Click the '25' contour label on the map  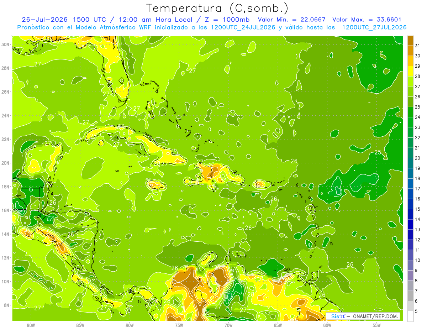coord(378,152)
